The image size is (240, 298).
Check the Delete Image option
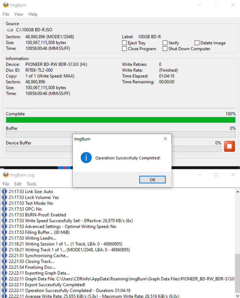[197, 43]
